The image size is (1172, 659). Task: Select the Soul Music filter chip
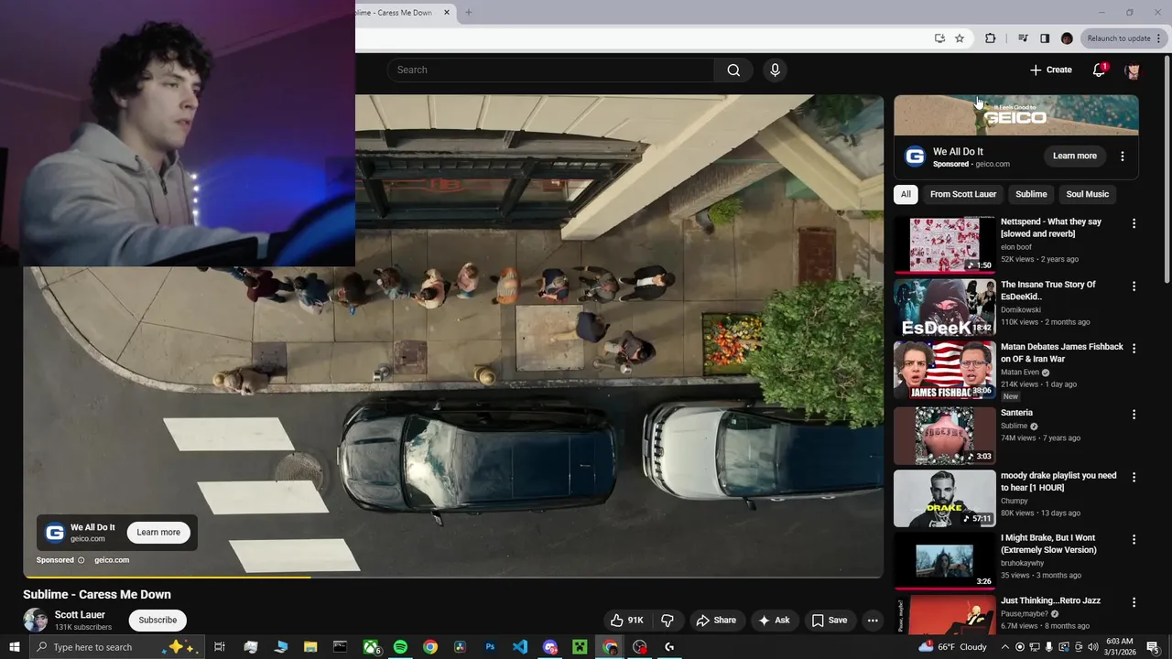pos(1087,194)
